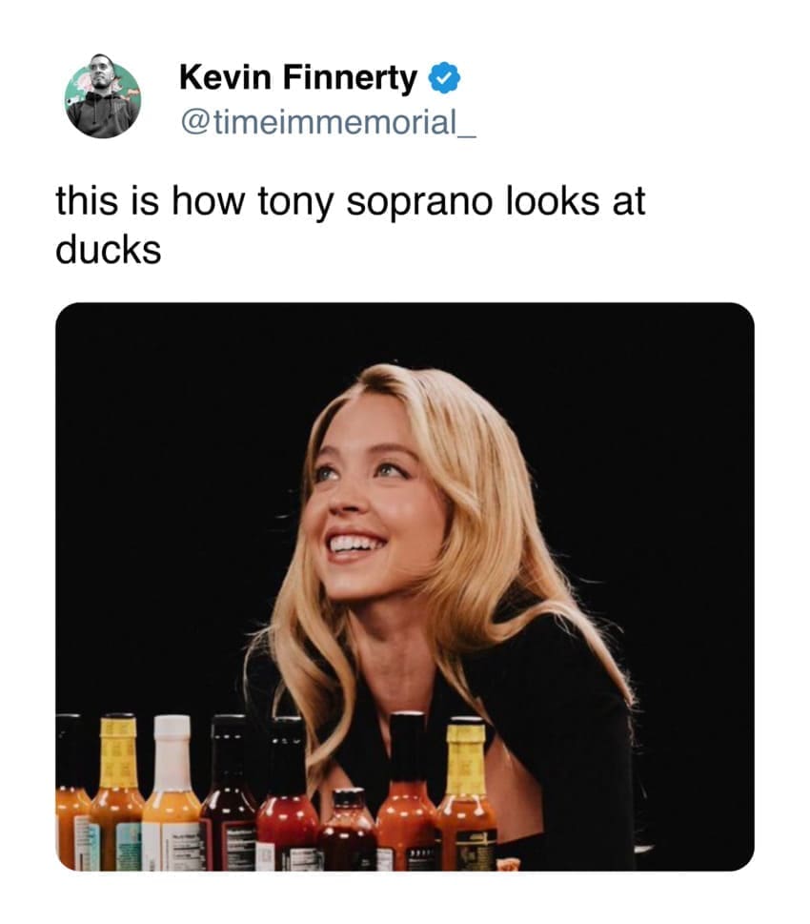This screenshot has height=924, width=810.
Task: Open Kevin Finnerty's profile avatar
Action: (x=103, y=100)
